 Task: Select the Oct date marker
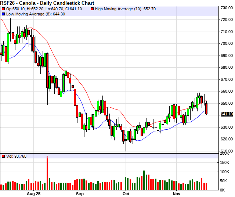tap(126, 193)
